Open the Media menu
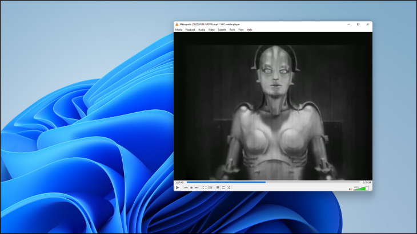Image resolution: width=417 pixels, height=234 pixels. coord(179,30)
